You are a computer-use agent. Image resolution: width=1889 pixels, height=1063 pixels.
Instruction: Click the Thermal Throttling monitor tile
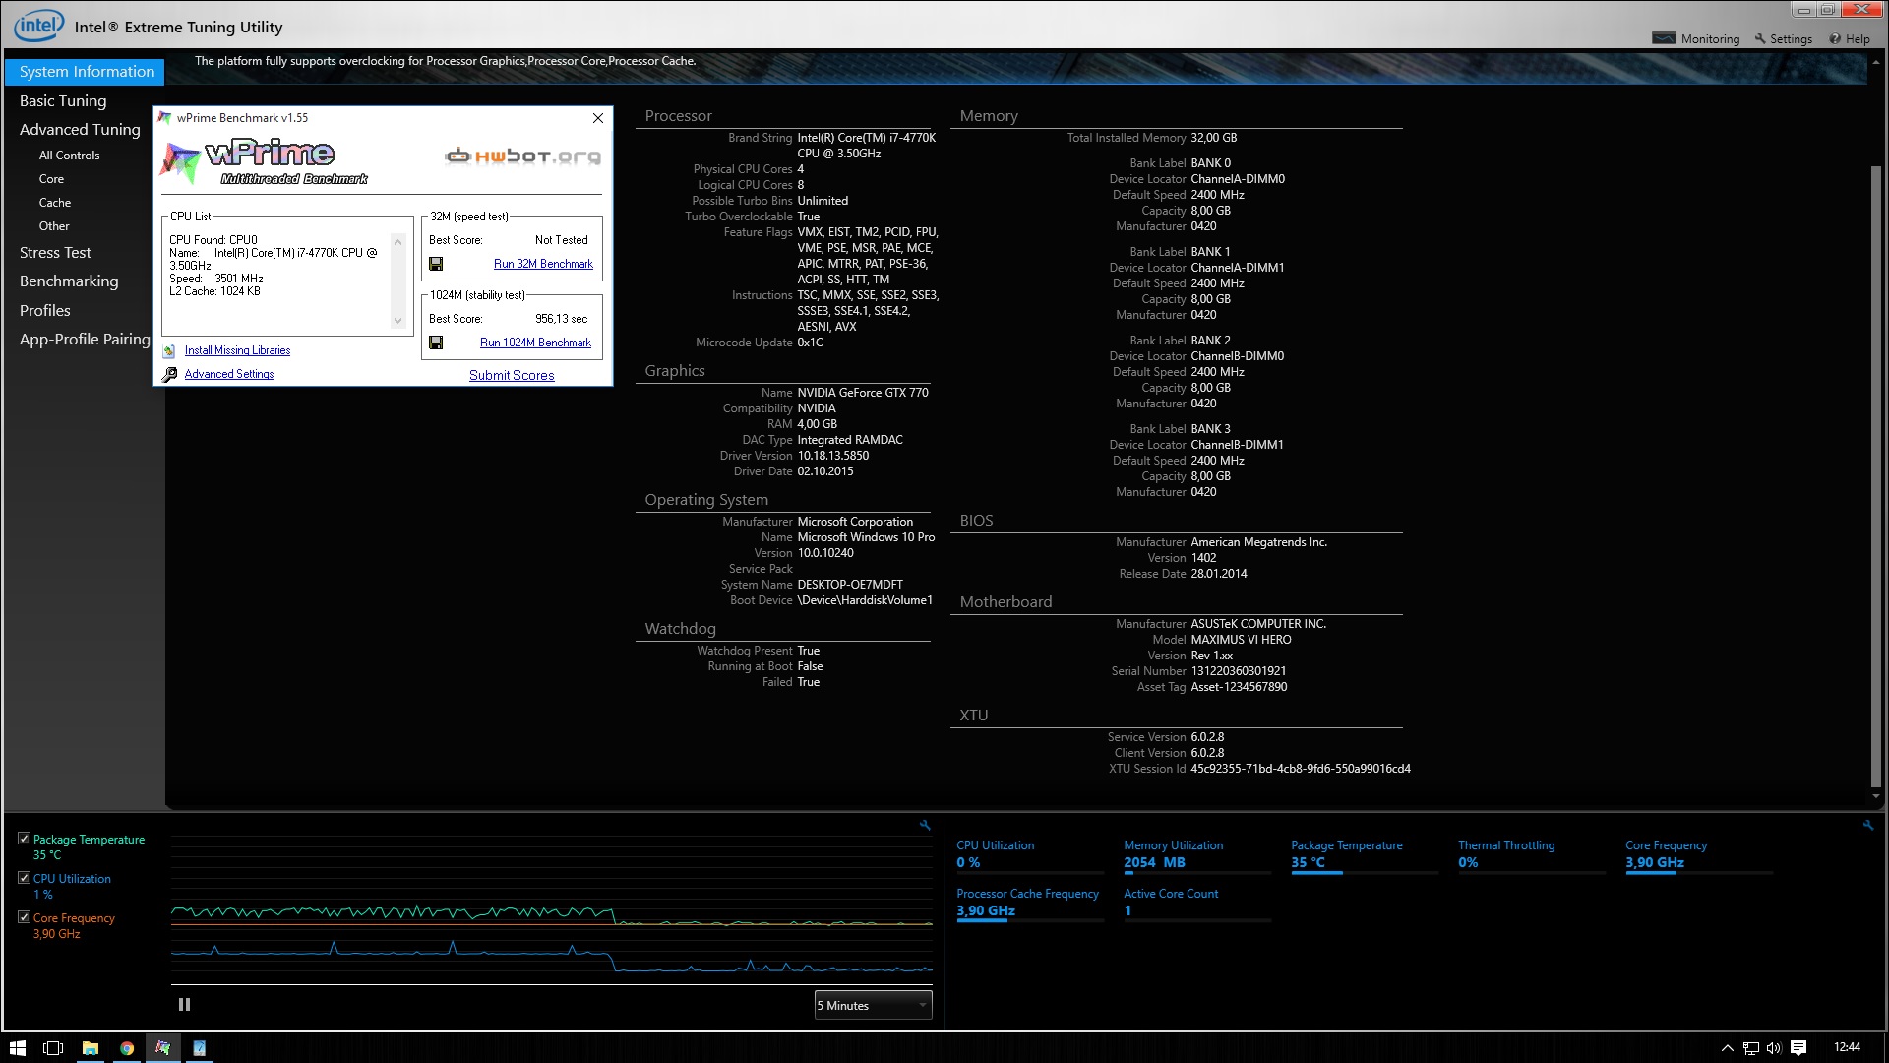[x=1532, y=856]
